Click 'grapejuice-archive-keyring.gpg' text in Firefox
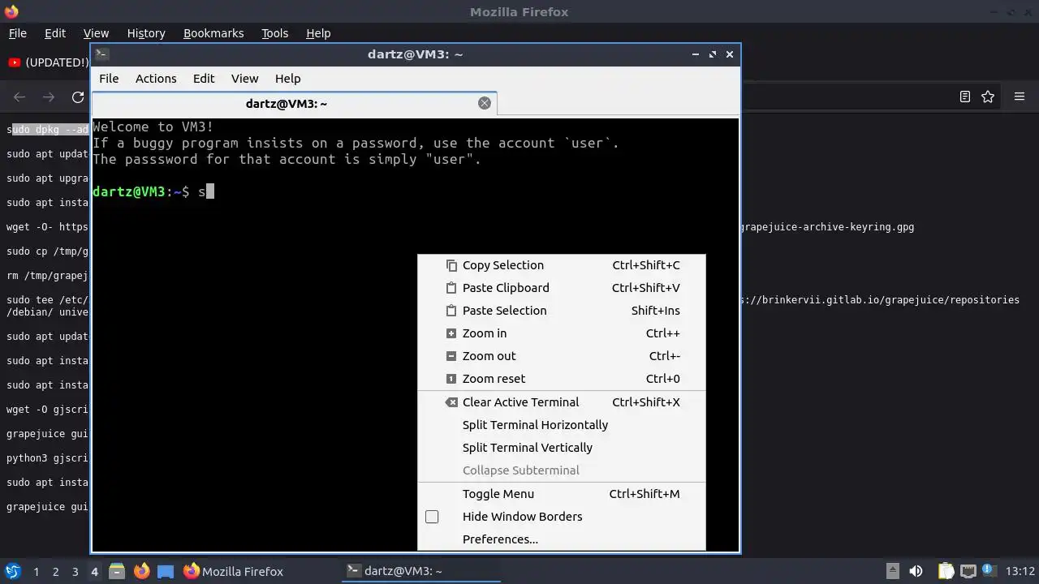This screenshot has width=1039, height=584. click(x=827, y=227)
